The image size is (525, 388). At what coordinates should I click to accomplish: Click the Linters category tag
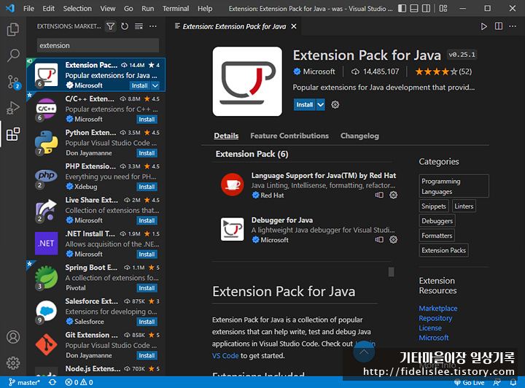(464, 206)
